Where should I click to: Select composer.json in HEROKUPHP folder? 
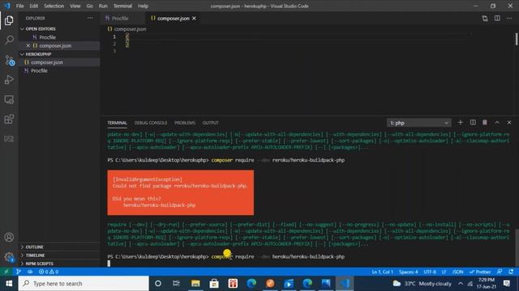59,62
